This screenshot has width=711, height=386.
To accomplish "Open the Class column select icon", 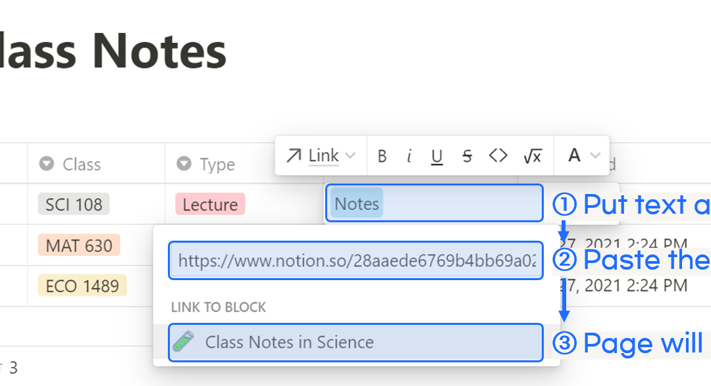I will click(x=46, y=164).
